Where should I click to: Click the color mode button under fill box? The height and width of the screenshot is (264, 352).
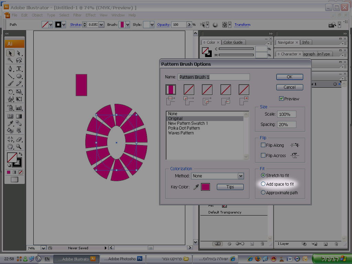pos(9,172)
